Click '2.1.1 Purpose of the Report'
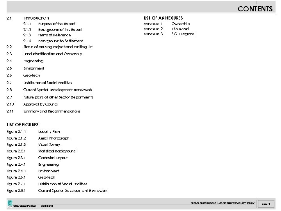The image size is (281, 211). (49, 24)
